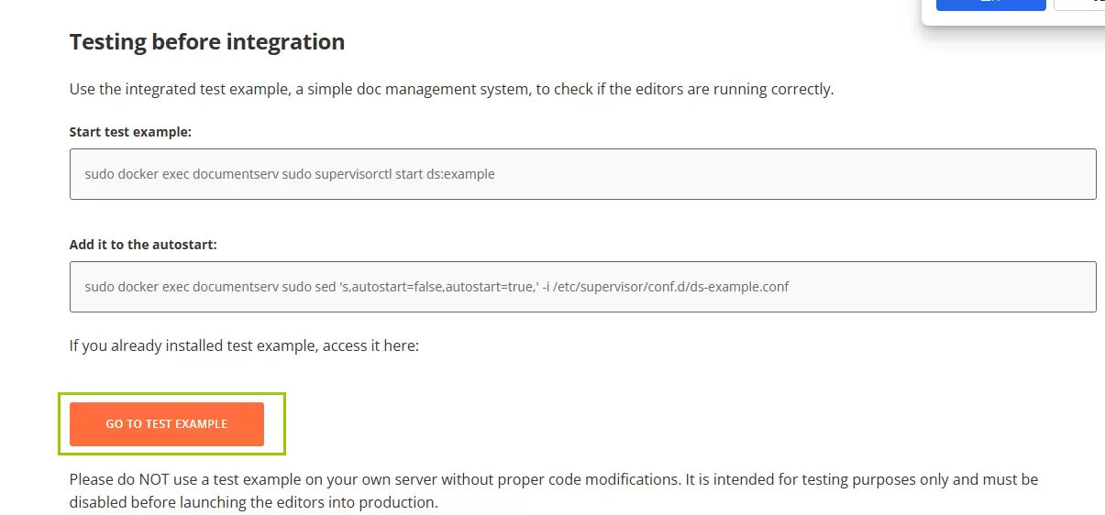
Task: Click the 'Start test example:' label
Action: pos(130,132)
